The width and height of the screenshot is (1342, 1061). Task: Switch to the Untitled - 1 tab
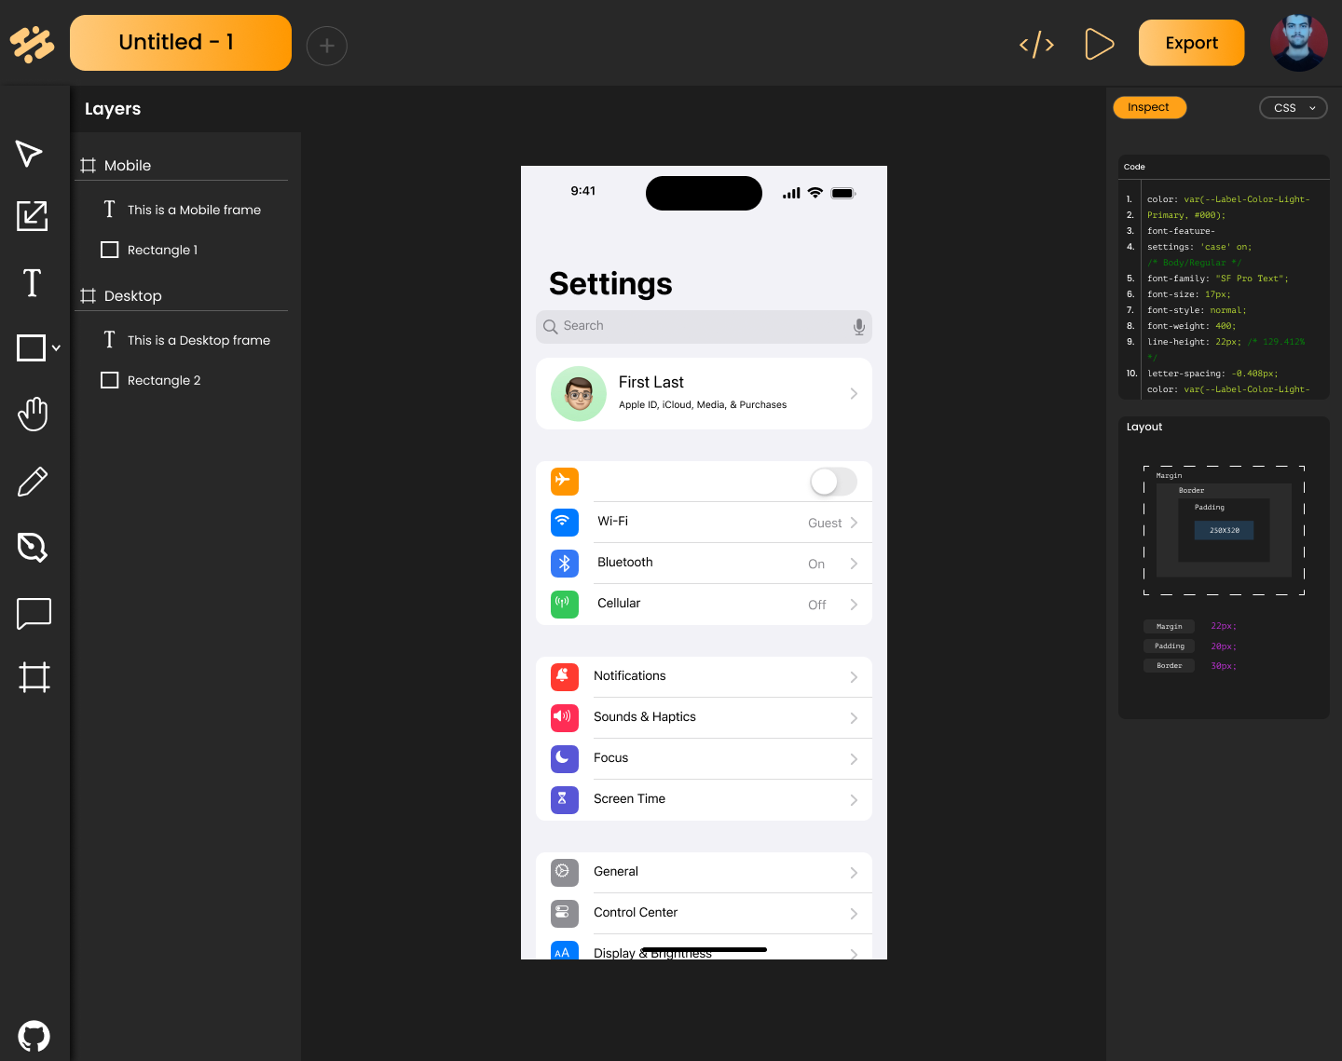pyautogui.click(x=181, y=43)
